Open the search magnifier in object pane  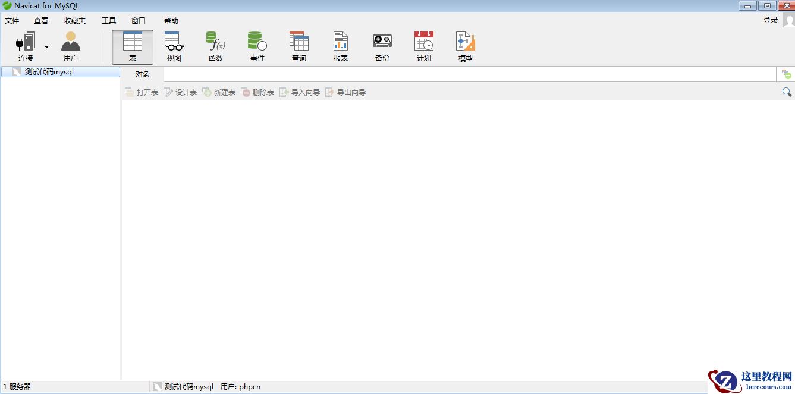tap(787, 92)
